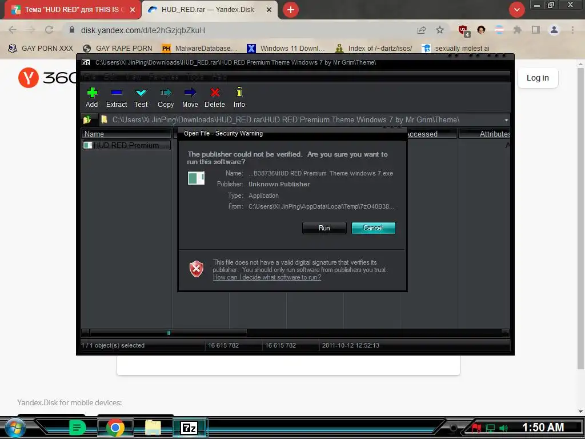This screenshot has height=439, width=585.
Task: Open the Chrome extensions puzzle icon
Action: [x=517, y=30]
